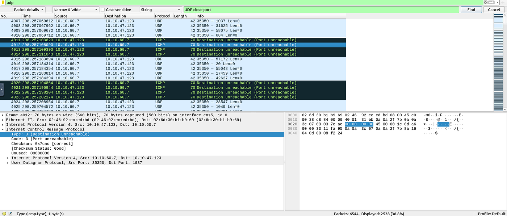Expand nested Internet Protocol Version 4 Src 10.10.60.7
Image resolution: width=507 pixels, height=216 pixels.
pos(8,158)
